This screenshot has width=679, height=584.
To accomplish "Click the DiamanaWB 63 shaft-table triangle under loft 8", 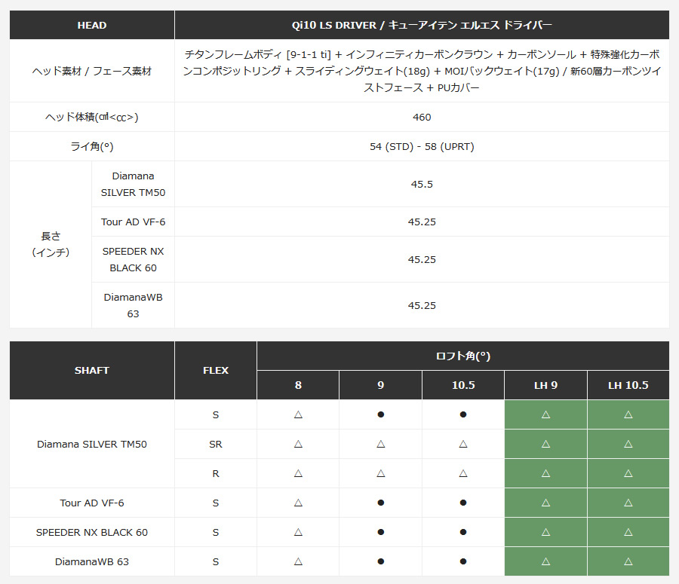I will [x=298, y=562].
